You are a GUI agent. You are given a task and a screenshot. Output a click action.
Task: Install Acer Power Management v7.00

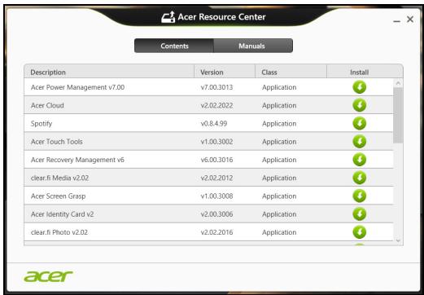tap(360, 87)
